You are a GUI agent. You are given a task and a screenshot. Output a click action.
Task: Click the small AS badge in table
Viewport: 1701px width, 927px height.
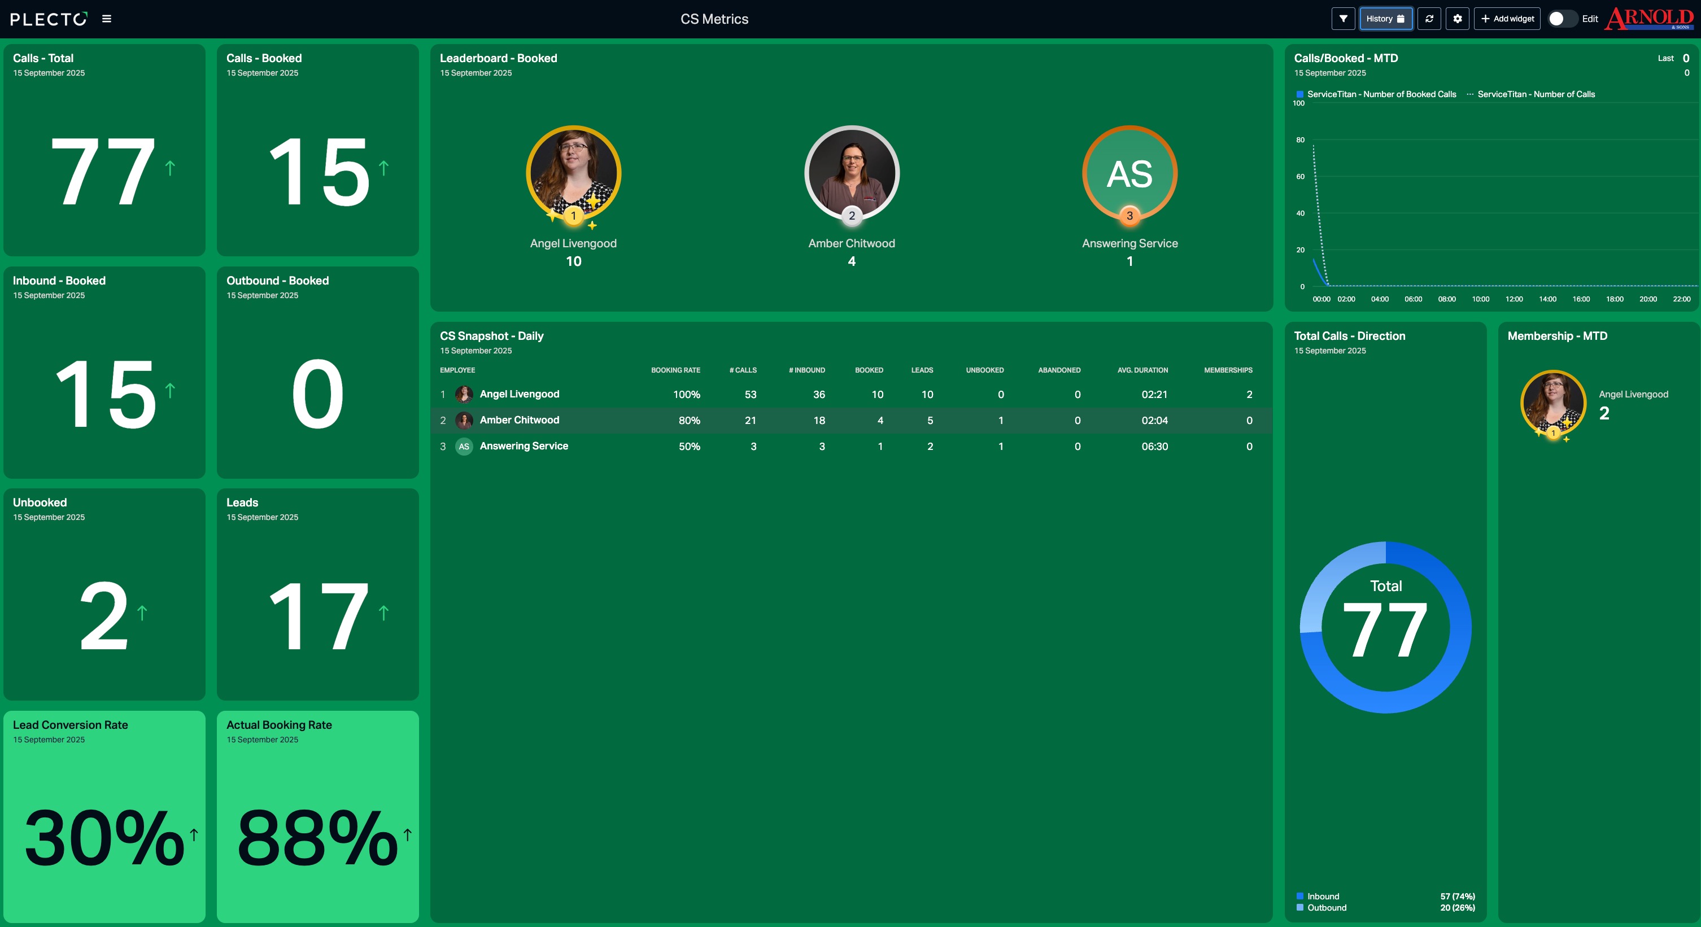(x=464, y=447)
